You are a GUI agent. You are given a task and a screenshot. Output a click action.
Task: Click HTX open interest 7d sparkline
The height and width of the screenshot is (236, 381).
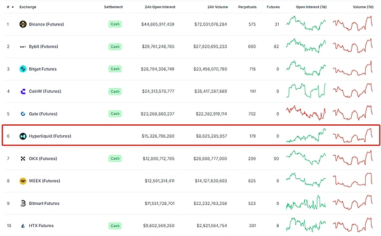point(306,225)
